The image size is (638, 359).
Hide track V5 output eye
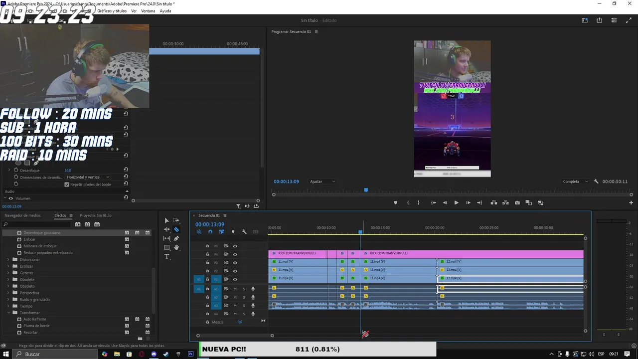coord(235,246)
